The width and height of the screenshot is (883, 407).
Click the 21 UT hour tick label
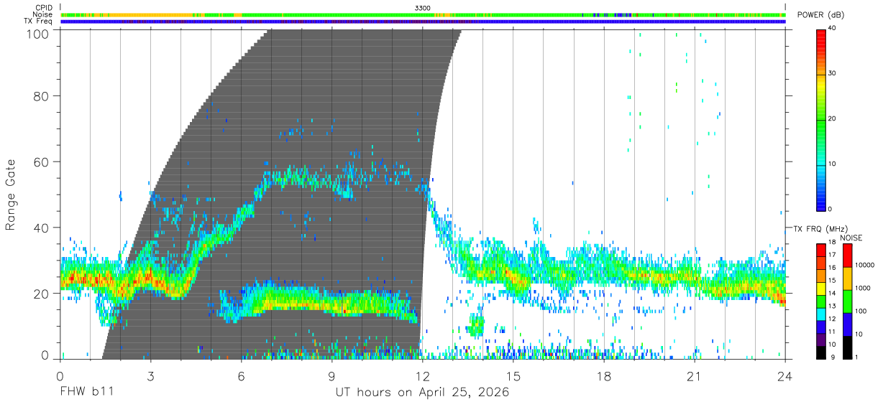tap(695, 375)
